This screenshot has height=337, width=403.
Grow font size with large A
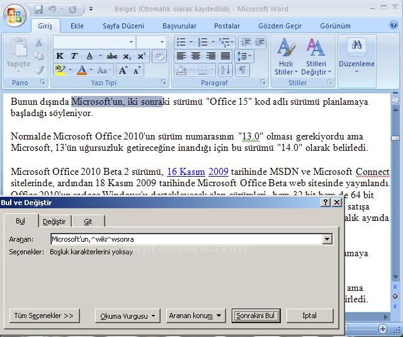pyautogui.click(x=123, y=70)
